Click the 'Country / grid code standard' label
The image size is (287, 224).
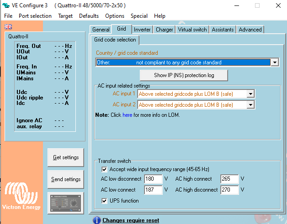pyautogui.click(x=127, y=53)
